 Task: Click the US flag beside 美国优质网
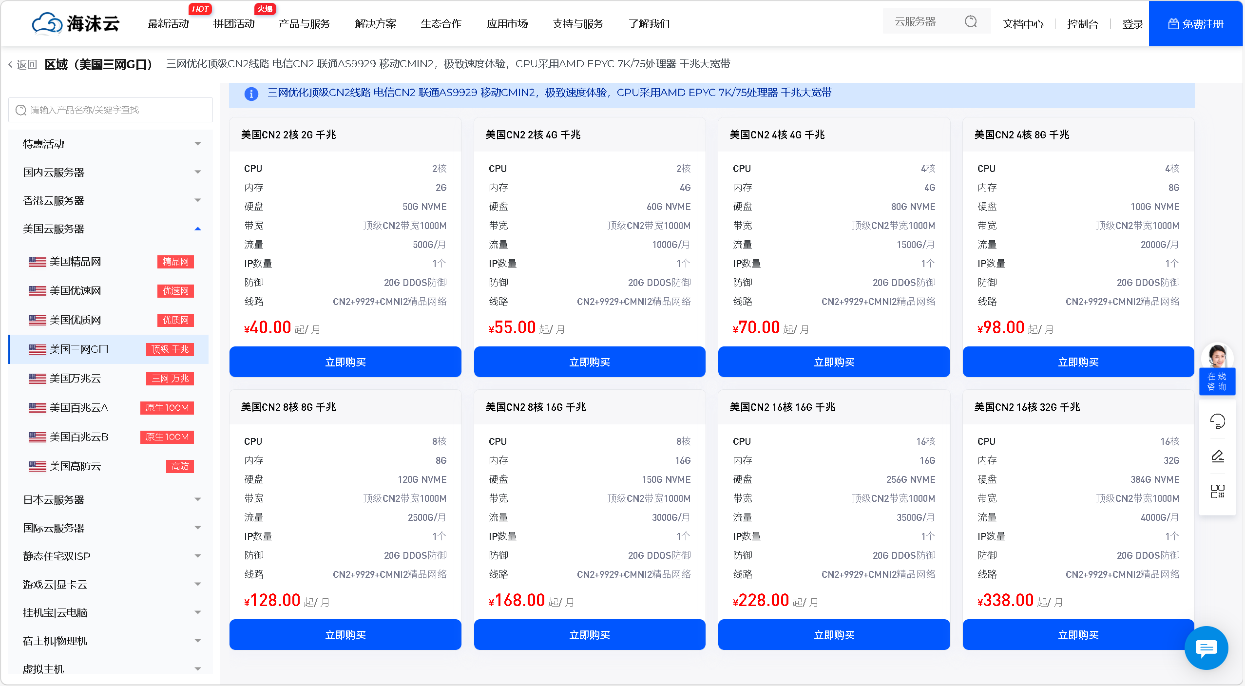coord(38,320)
